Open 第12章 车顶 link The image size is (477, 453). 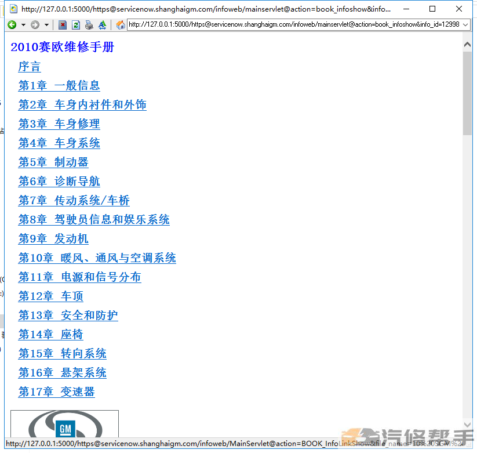(51, 296)
